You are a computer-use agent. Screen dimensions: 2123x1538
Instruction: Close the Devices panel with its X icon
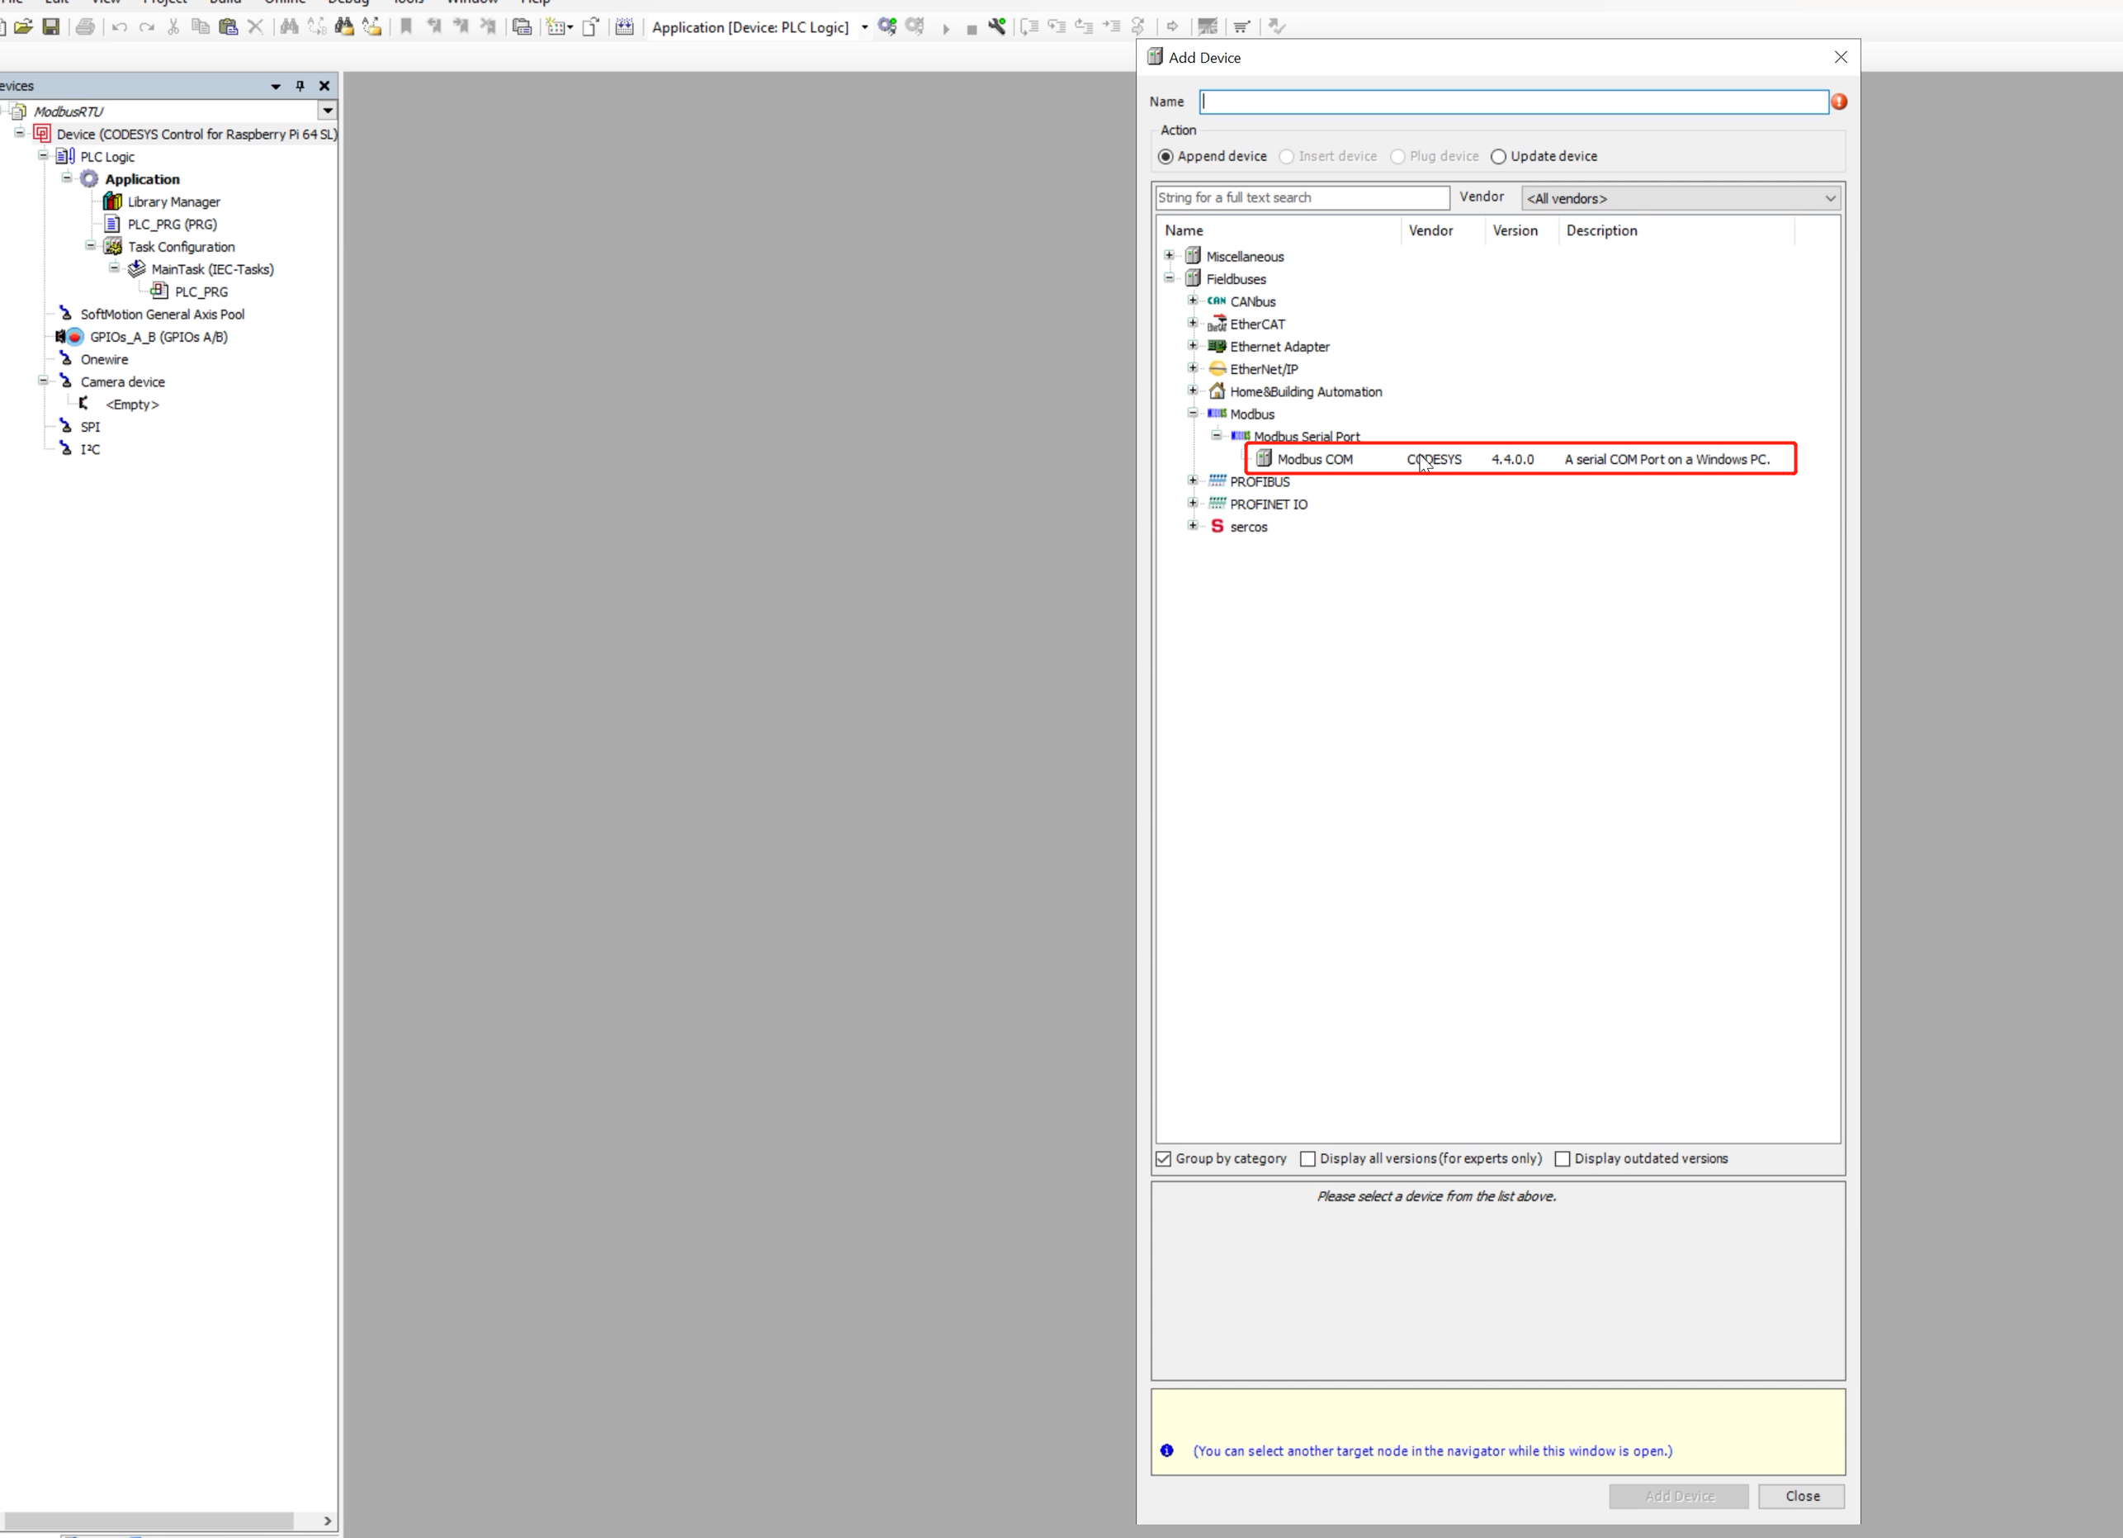(x=325, y=86)
